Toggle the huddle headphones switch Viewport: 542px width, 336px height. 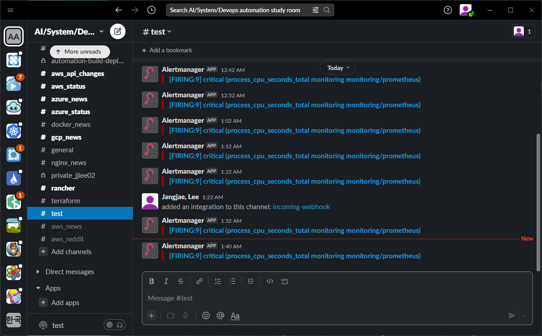(x=115, y=325)
